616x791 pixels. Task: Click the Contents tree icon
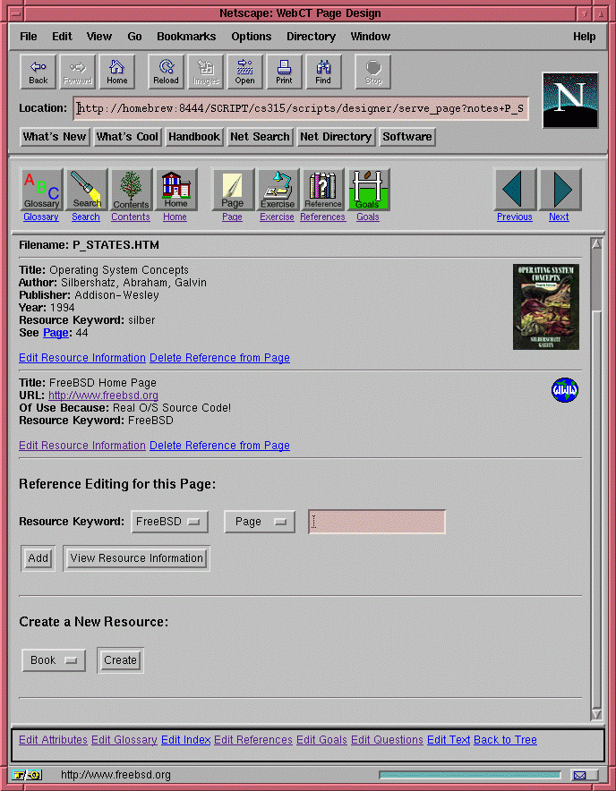pos(131,190)
